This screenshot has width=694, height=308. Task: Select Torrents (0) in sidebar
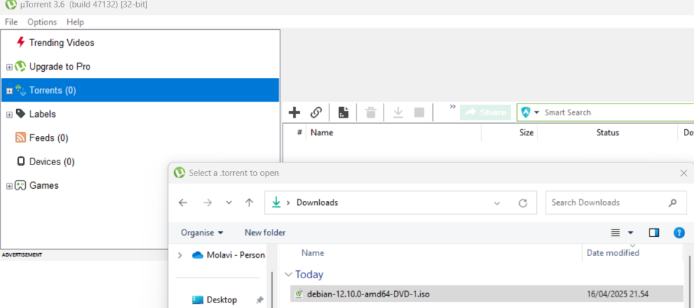tap(52, 90)
